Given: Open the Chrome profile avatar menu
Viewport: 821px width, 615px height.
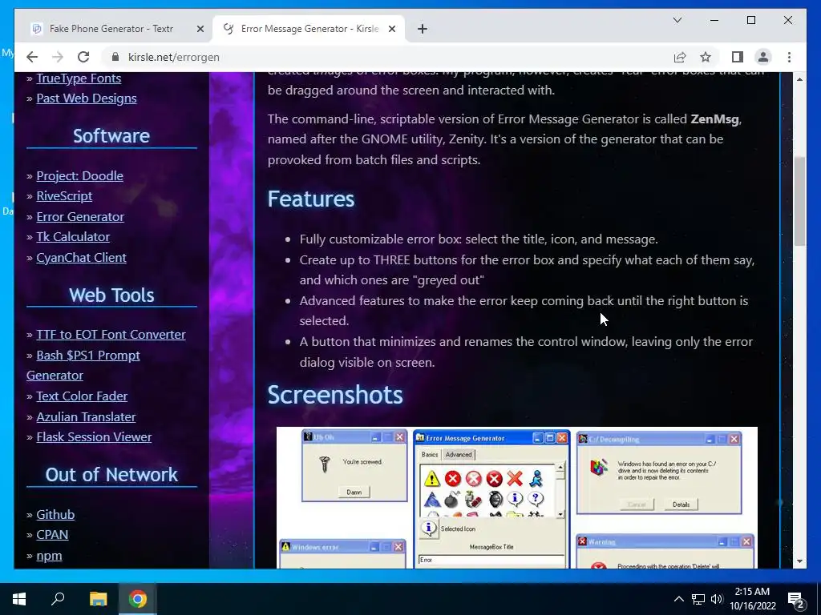Looking at the screenshot, I should pos(763,57).
